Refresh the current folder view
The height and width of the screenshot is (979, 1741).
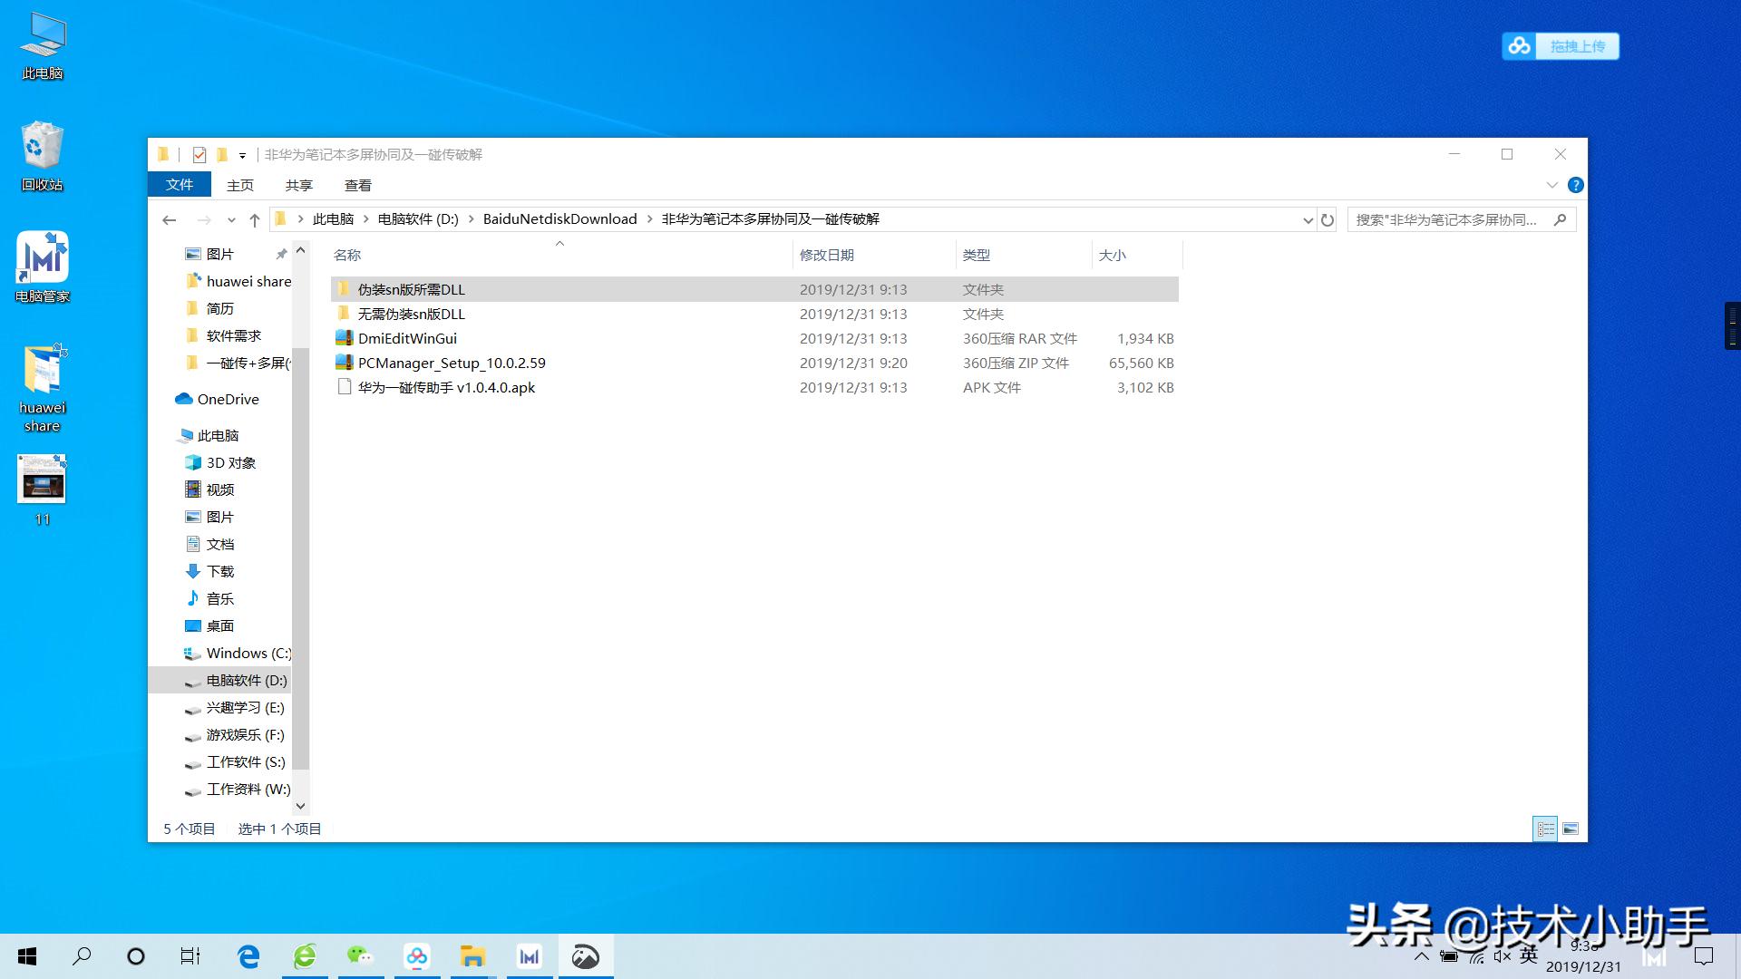click(x=1328, y=219)
